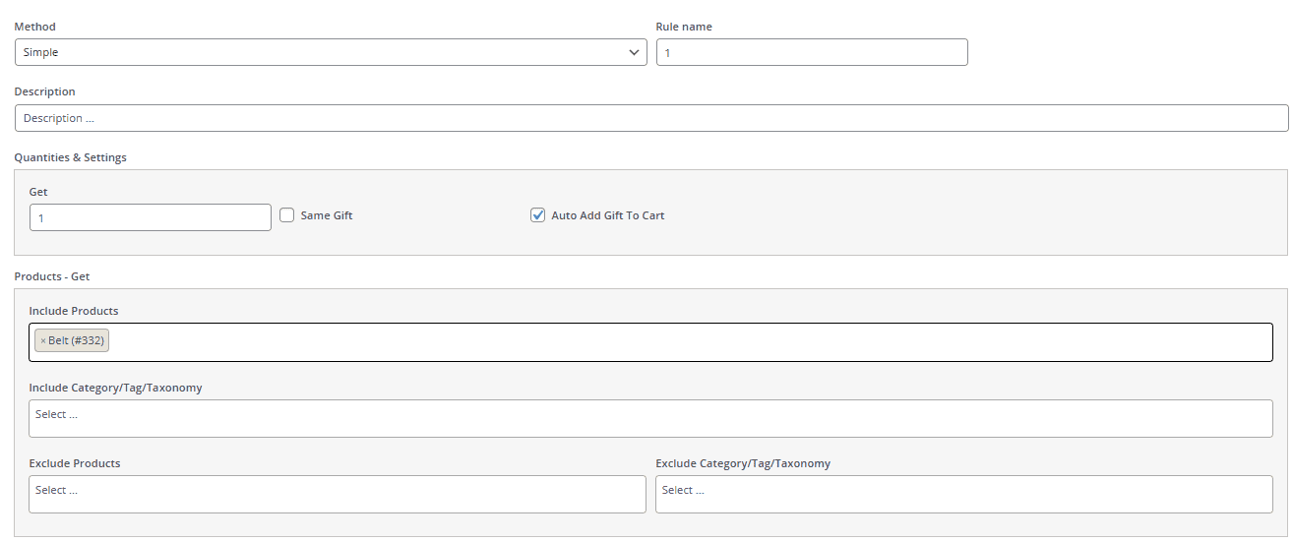The image size is (1293, 542).
Task: Click the Belt (#332) tag text
Action: click(76, 341)
